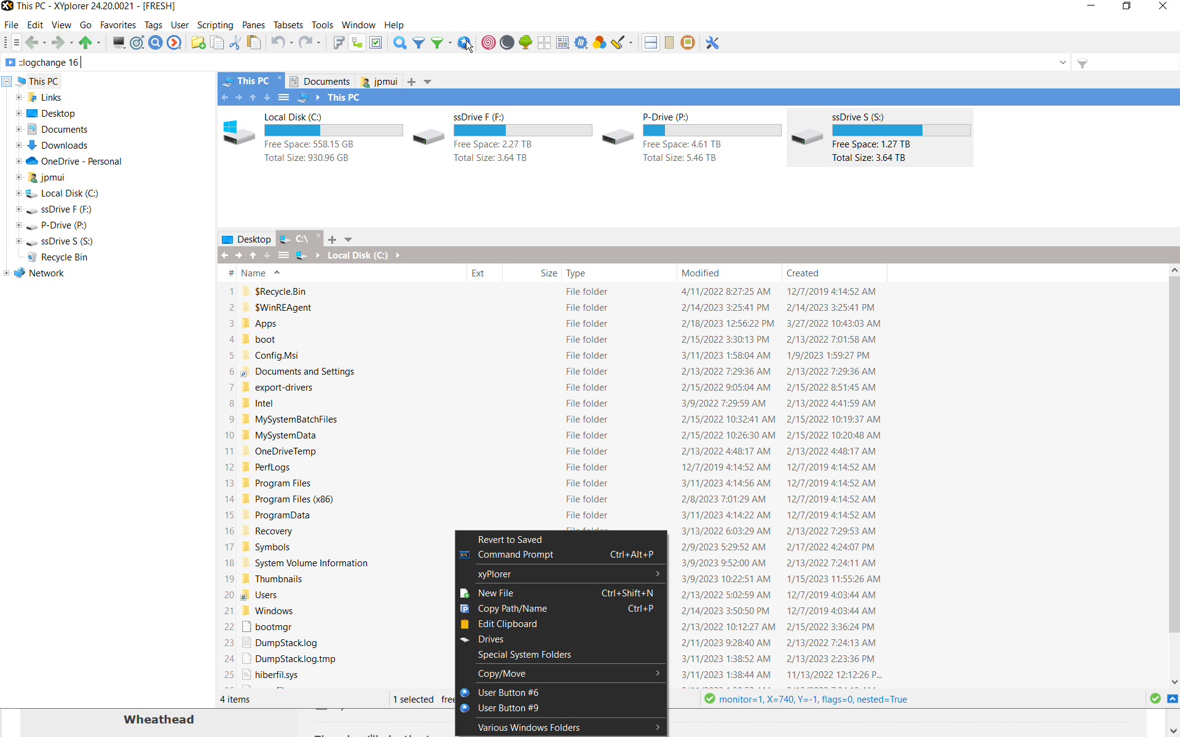Switch to the Documents tab
This screenshot has width=1180, height=737.
click(x=320, y=81)
